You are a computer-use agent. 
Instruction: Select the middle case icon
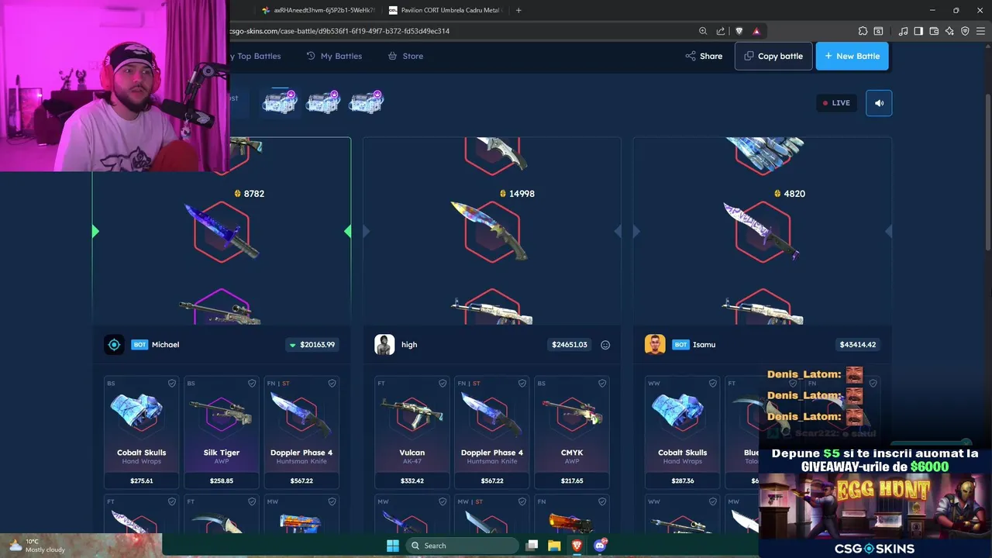(323, 102)
